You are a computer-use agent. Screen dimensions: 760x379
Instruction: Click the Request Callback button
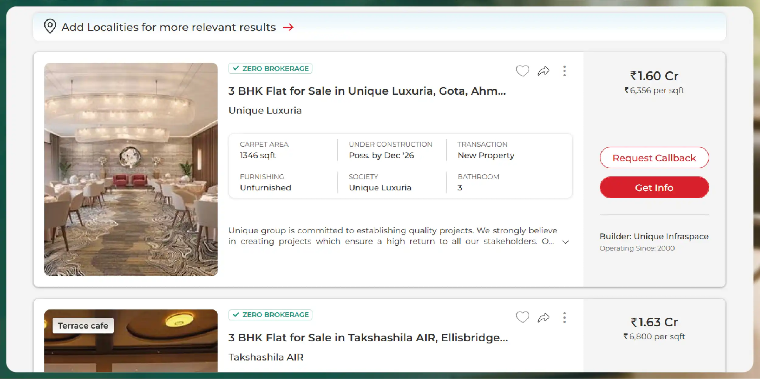654,158
